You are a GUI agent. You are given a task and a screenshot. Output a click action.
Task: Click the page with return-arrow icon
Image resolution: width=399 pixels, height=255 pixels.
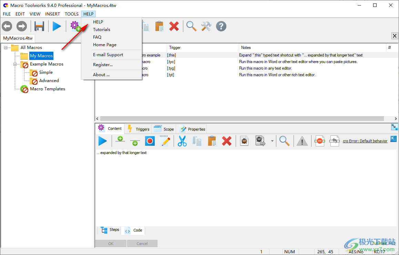click(x=335, y=141)
